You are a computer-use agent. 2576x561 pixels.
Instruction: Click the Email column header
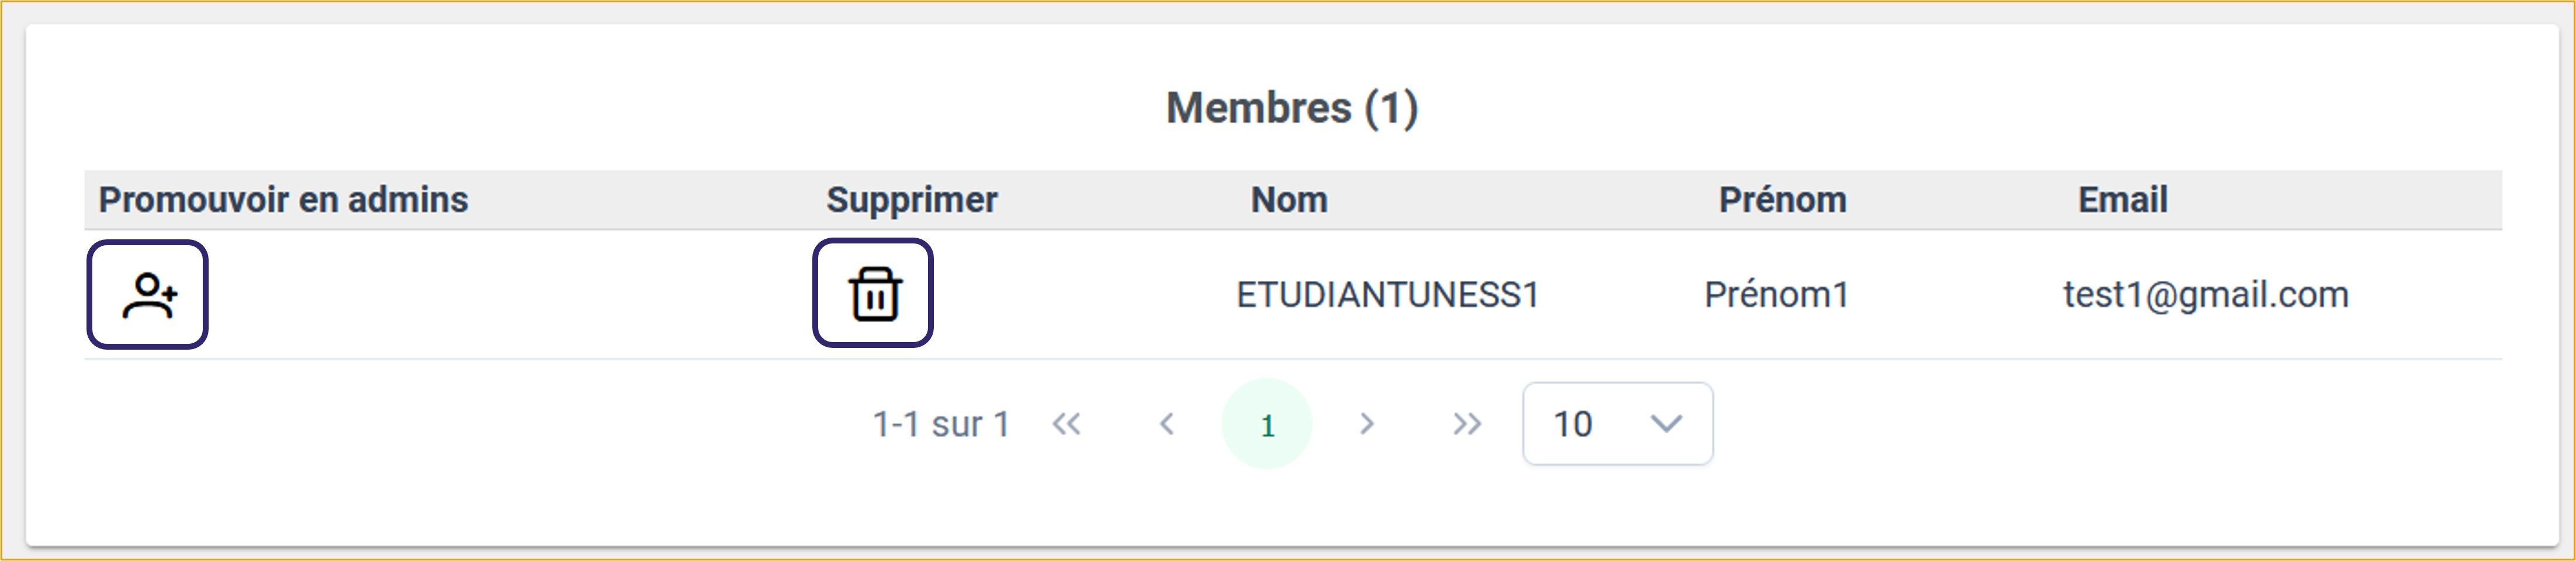2122,200
